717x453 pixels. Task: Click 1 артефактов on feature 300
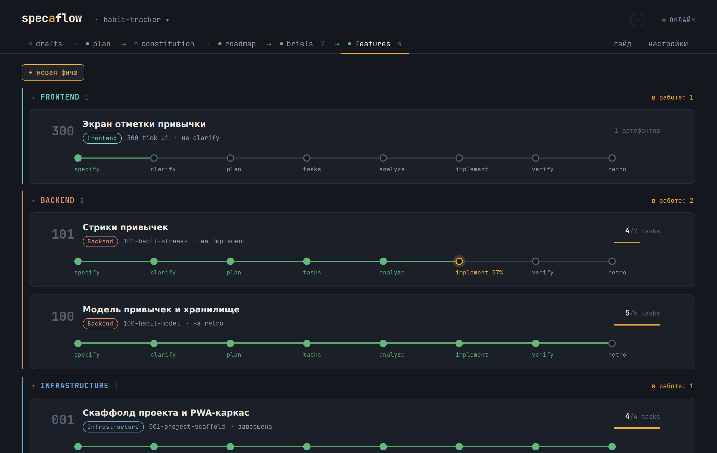(637, 131)
